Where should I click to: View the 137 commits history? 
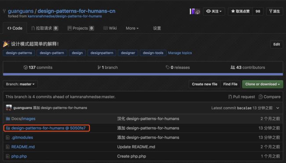click(38, 67)
